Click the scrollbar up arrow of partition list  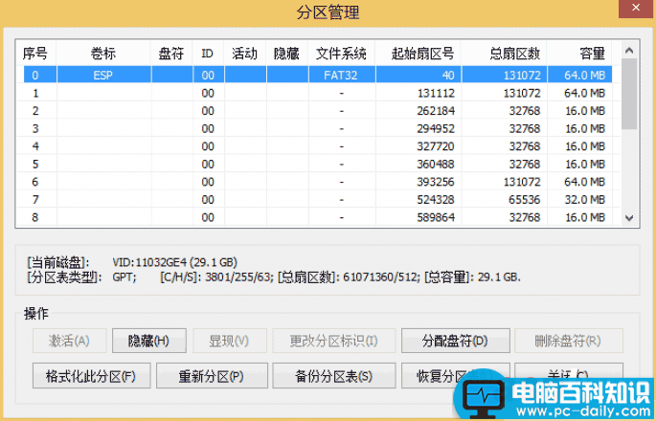pos(629,51)
